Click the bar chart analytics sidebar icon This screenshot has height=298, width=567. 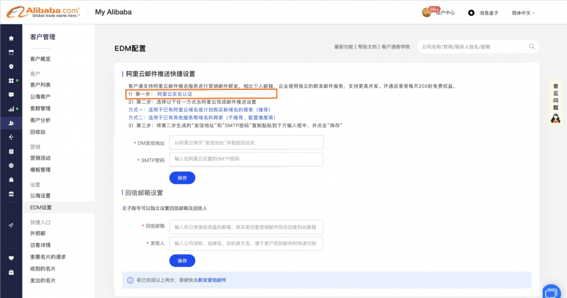[x=11, y=109]
